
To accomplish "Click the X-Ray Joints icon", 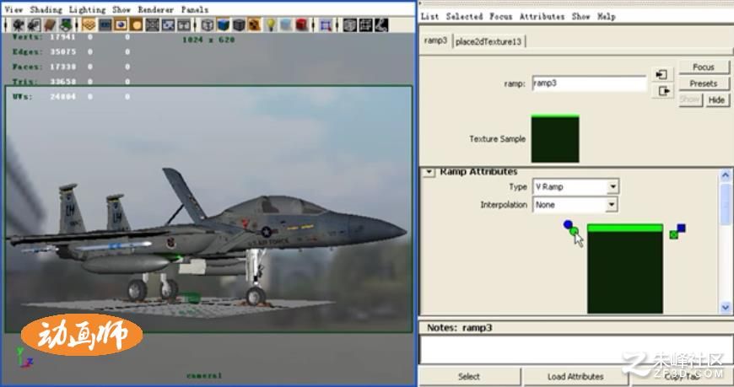I will pyautogui.click(x=381, y=25).
